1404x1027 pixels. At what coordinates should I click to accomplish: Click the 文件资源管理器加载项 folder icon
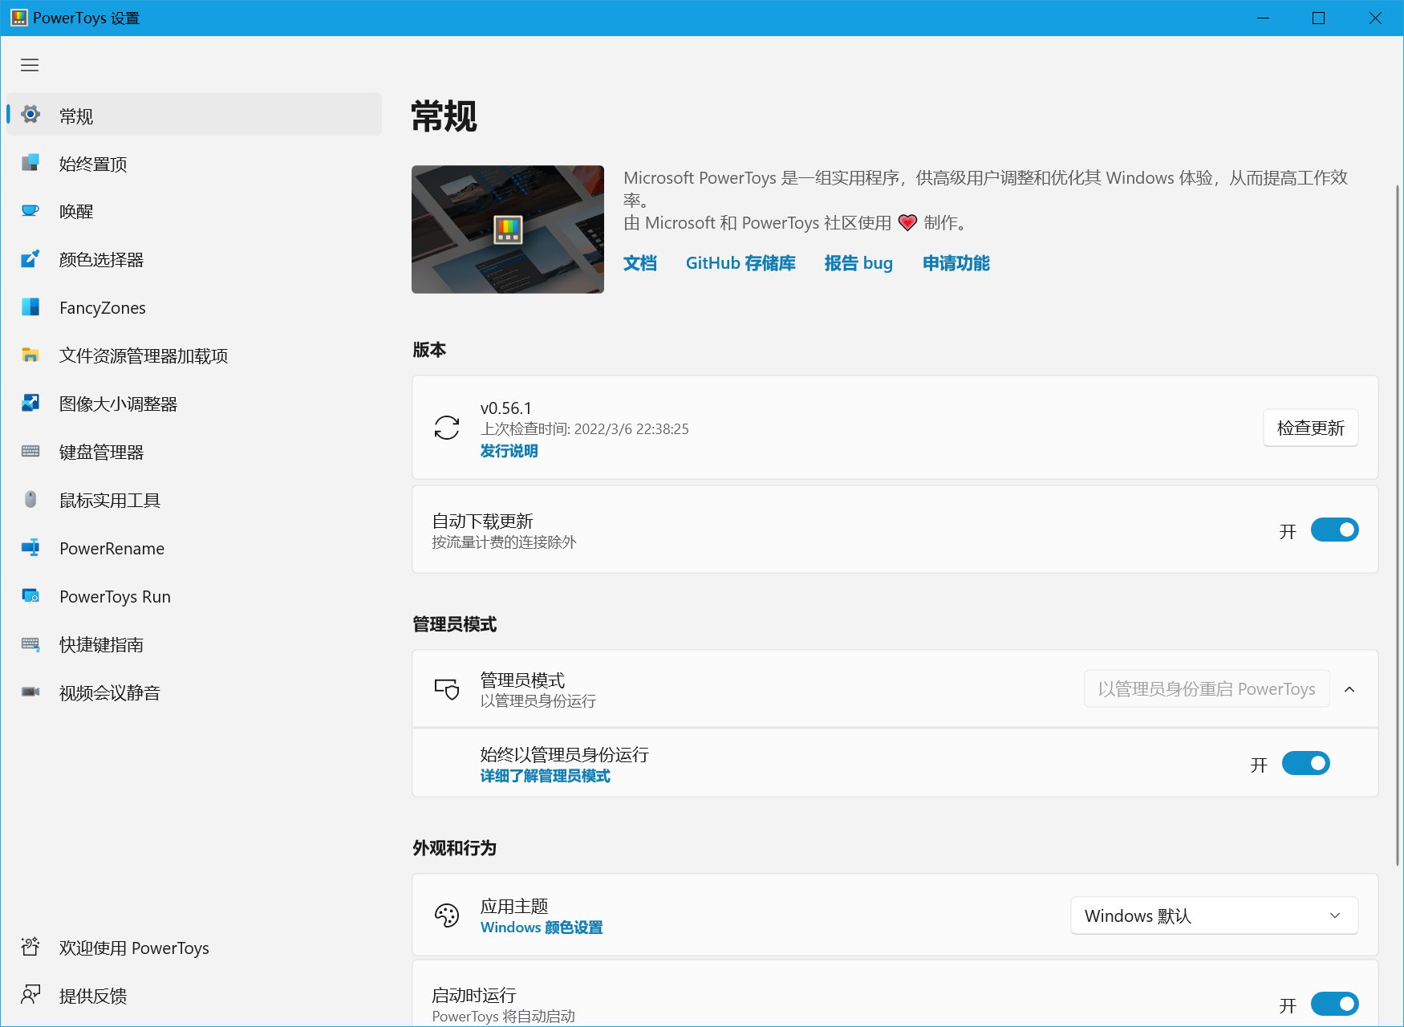click(x=30, y=355)
